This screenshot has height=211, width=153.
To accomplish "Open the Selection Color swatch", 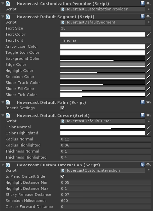I will pyautogui.click(x=102, y=77).
